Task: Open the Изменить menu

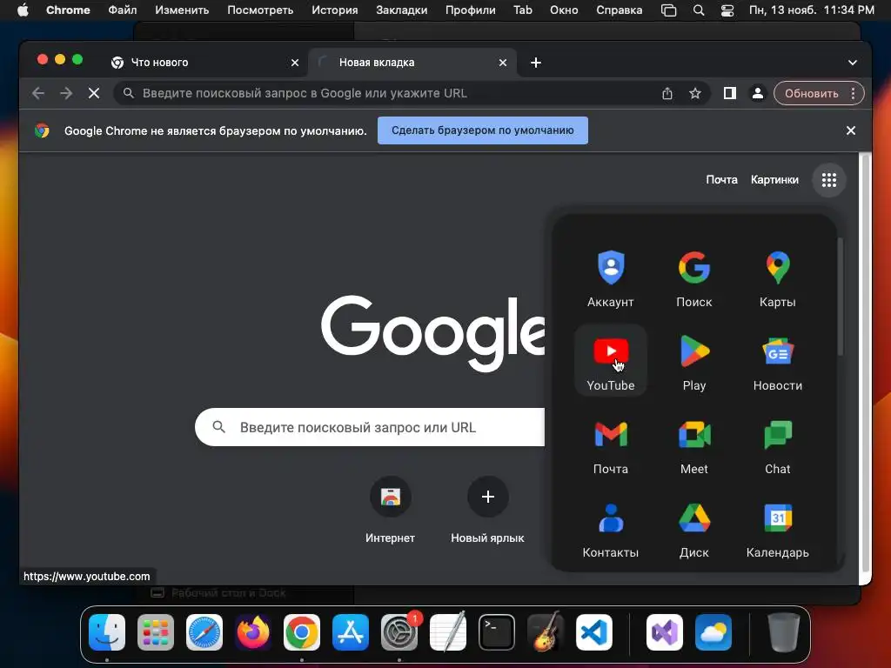Action: [x=182, y=10]
